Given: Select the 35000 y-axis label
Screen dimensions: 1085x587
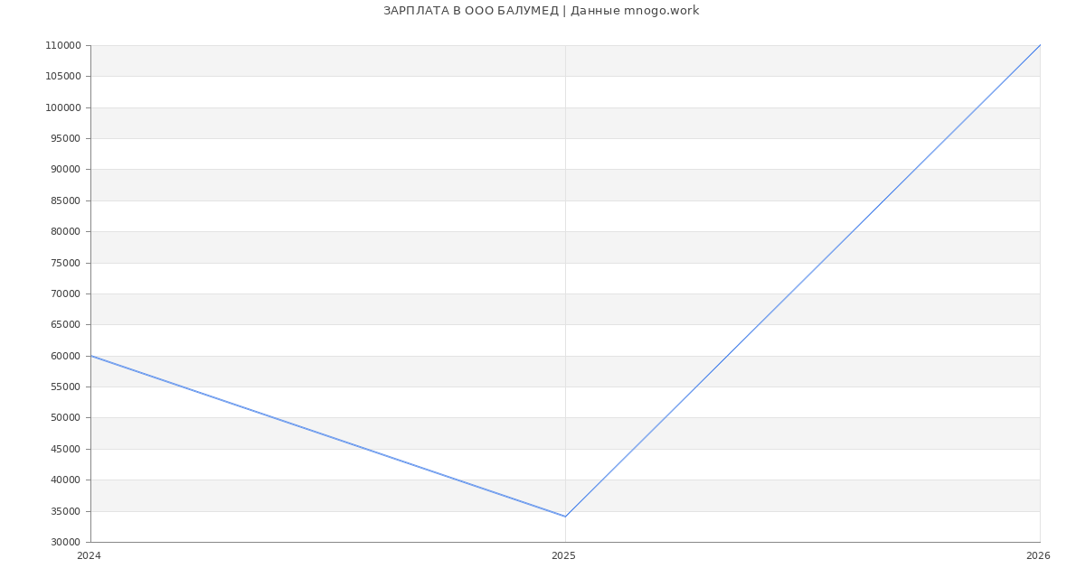Looking at the screenshot, I should (x=65, y=511).
